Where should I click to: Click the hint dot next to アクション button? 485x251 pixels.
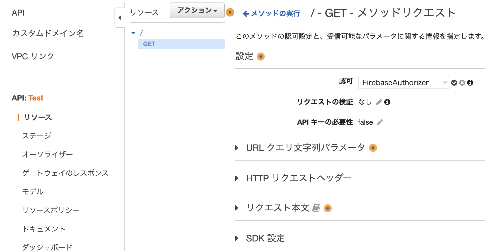(x=230, y=12)
